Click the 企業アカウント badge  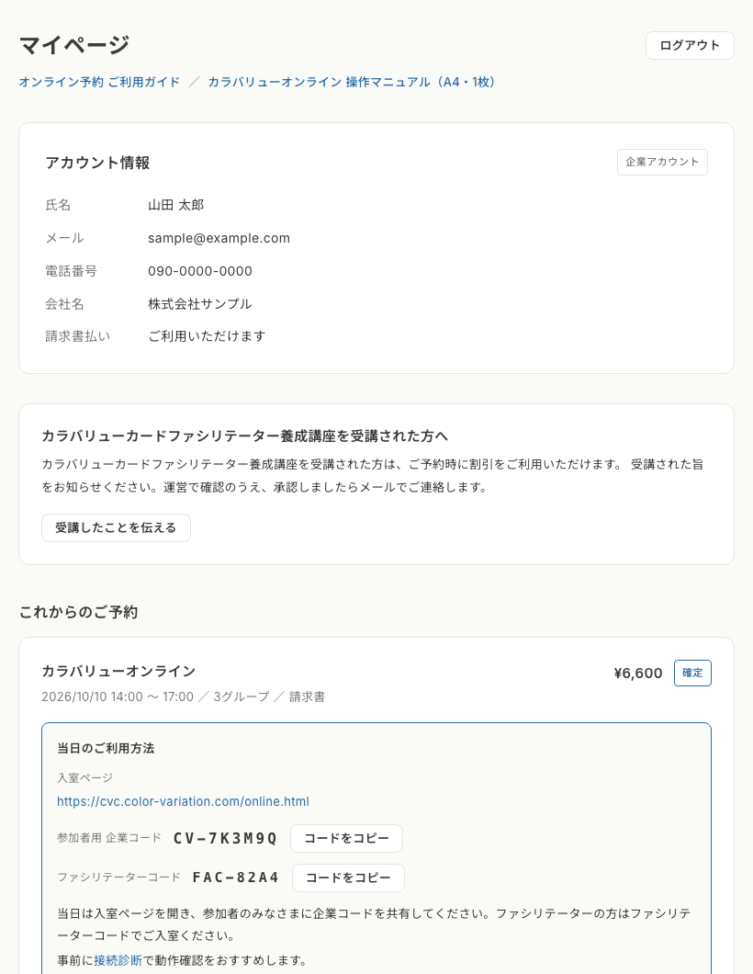click(662, 162)
